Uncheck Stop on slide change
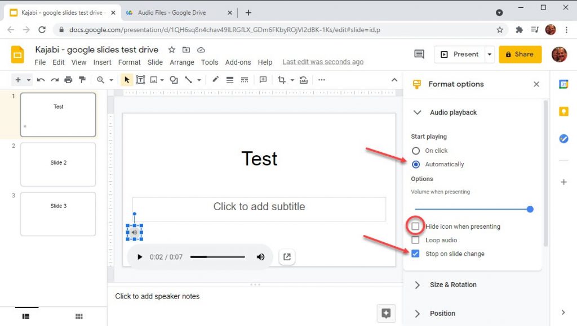Image resolution: width=577 pixels, height=326 pixels. [x=415, y=253]
